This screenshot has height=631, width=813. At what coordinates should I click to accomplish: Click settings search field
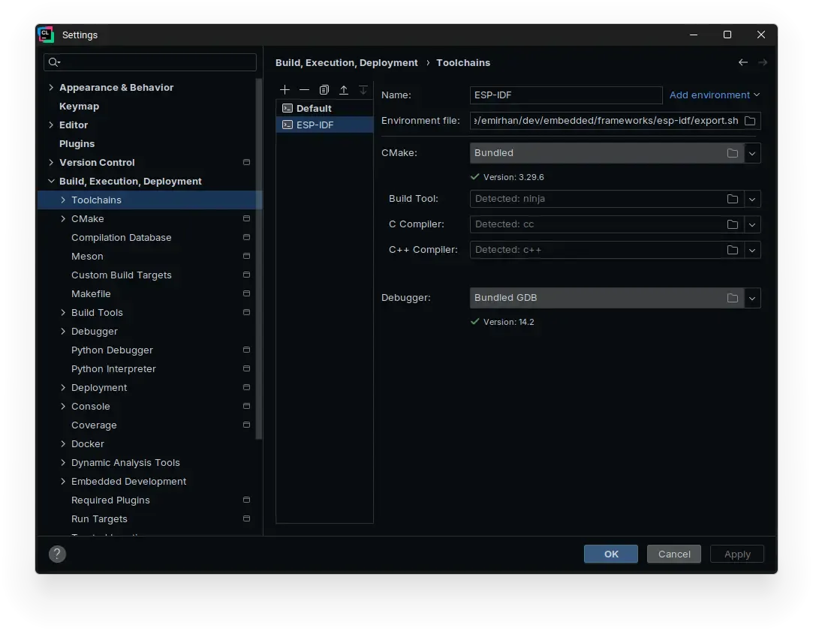pyautogui.click(x=150, y=62)
